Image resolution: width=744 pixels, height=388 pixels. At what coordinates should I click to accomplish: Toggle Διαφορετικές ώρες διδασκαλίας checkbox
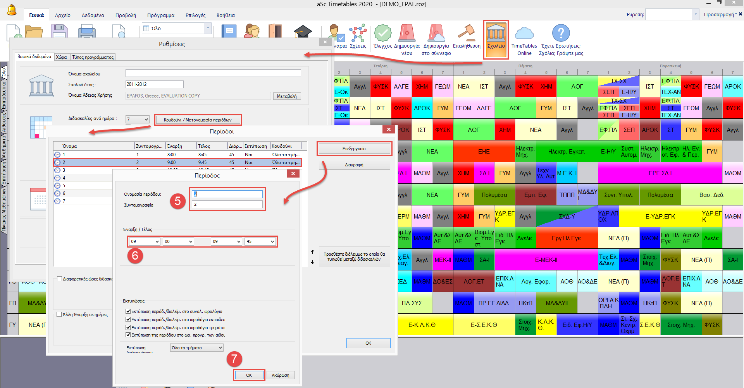click(x=59, y=279)
